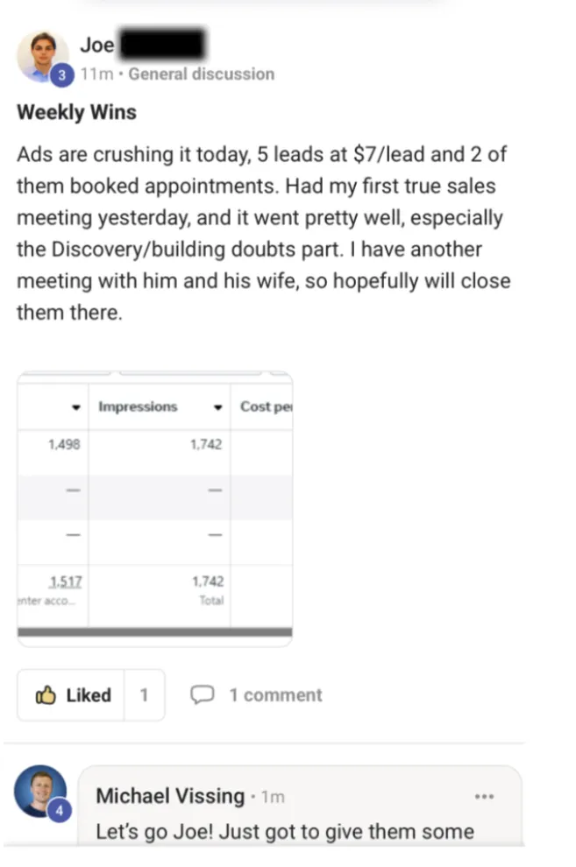
Task: Open the dropdown arrow left of Impressions header
Action: [x=76, y=407]
